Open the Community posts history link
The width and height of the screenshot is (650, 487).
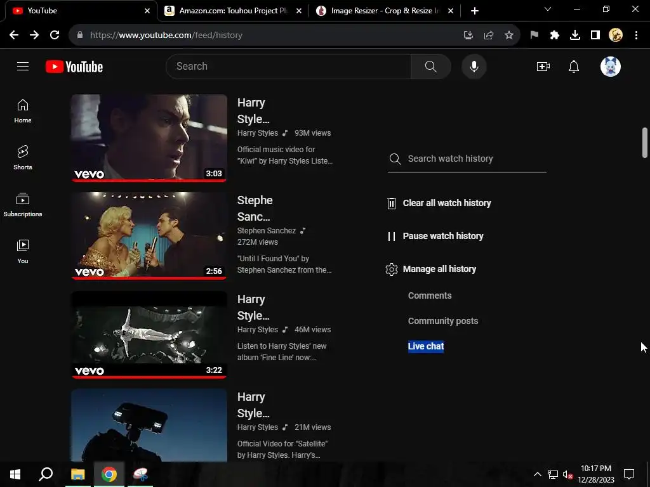pyautogui.click(x=442, y=321)
